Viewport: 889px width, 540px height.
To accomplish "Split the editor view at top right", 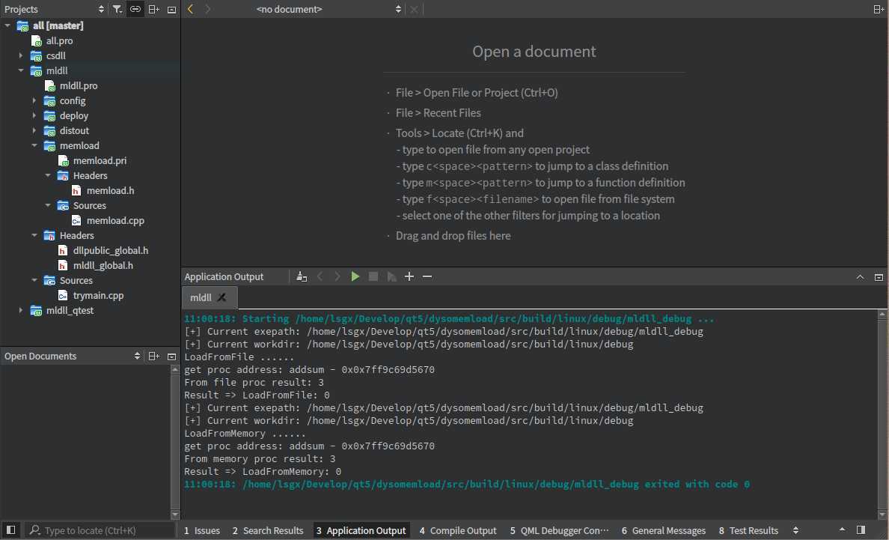I will pyautogui.click(x=879, y=9).
